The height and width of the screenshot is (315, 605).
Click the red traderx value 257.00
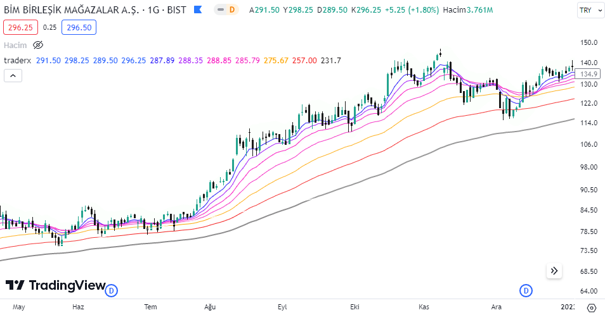(x=304, y=60)
